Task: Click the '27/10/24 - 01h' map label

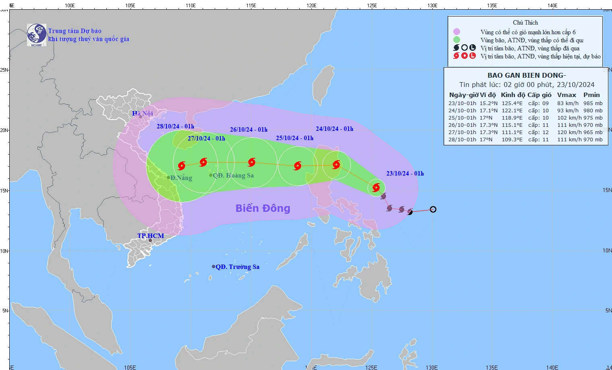Action: coord(206,138)
